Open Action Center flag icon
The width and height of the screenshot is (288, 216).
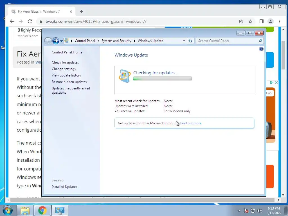(246, 211)
